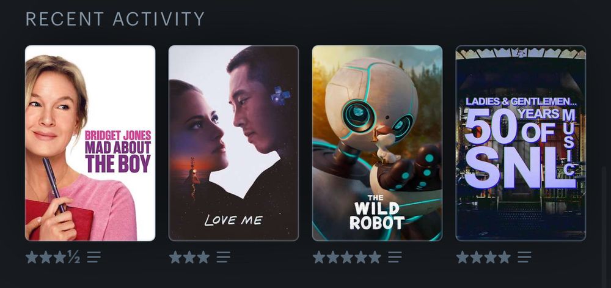Open the 50 Years of SNL Music poster

pyautogui.click(x=521, y=143)
